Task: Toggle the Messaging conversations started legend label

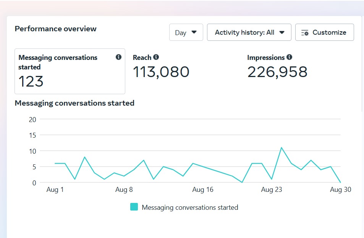Action: click(190, 207)
